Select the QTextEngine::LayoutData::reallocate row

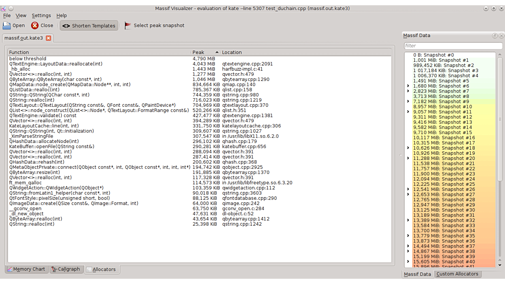tap(56, 64)
